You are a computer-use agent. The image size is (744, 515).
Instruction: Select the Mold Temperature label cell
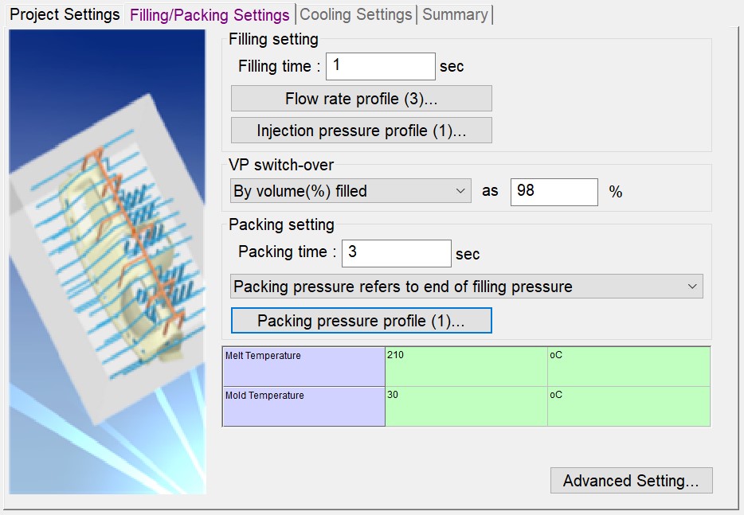[x=303, y=406]
